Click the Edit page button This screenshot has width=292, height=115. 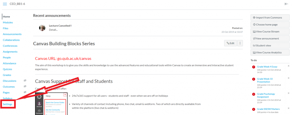[230, 43]
